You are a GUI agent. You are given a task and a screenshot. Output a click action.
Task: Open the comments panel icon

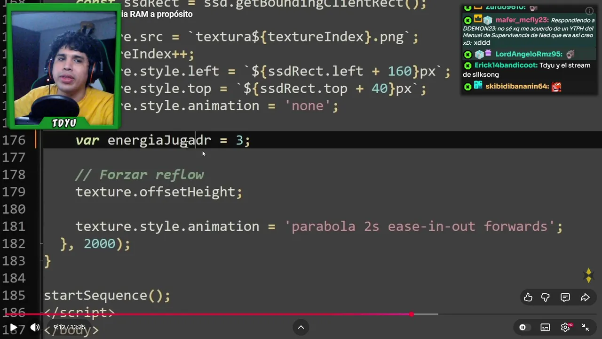click(565, 297)
